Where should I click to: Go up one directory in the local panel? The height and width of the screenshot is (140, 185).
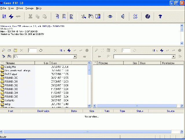[9, 57]
